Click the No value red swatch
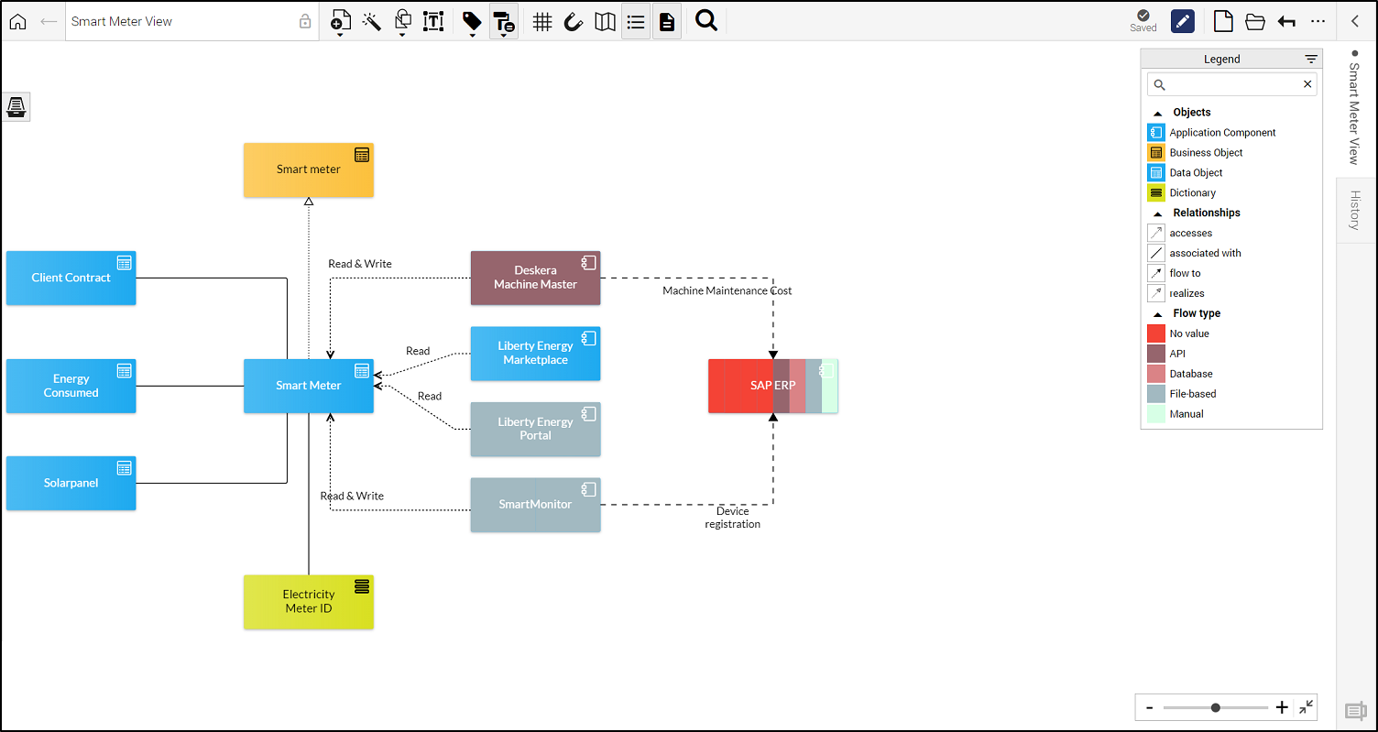Screen dimensions: 1378x732 pos(1156,333)
